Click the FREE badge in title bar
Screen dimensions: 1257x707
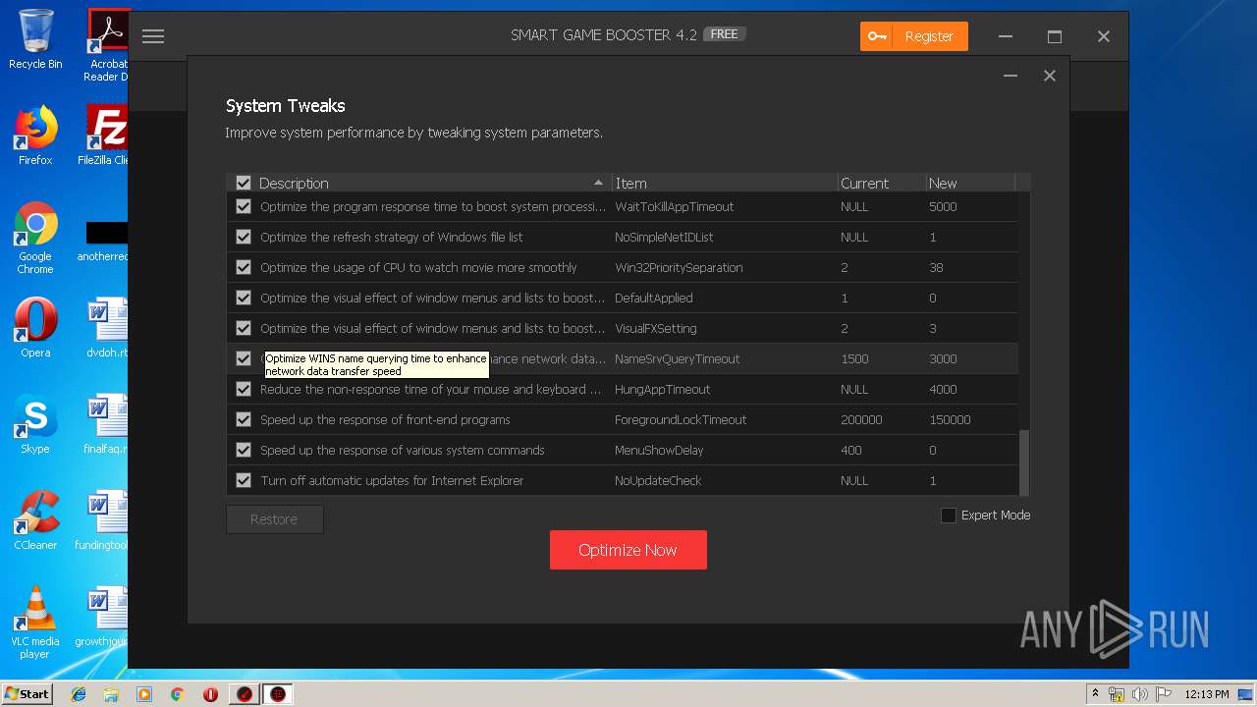click(724, 34)
